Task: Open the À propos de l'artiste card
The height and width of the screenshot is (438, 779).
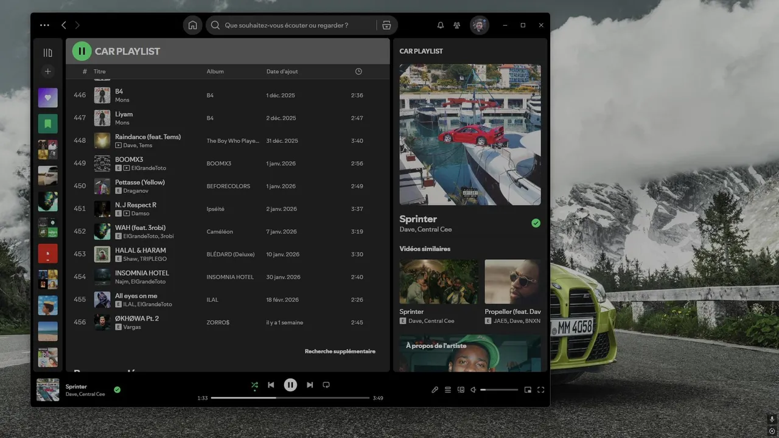Action: point(470,353)
